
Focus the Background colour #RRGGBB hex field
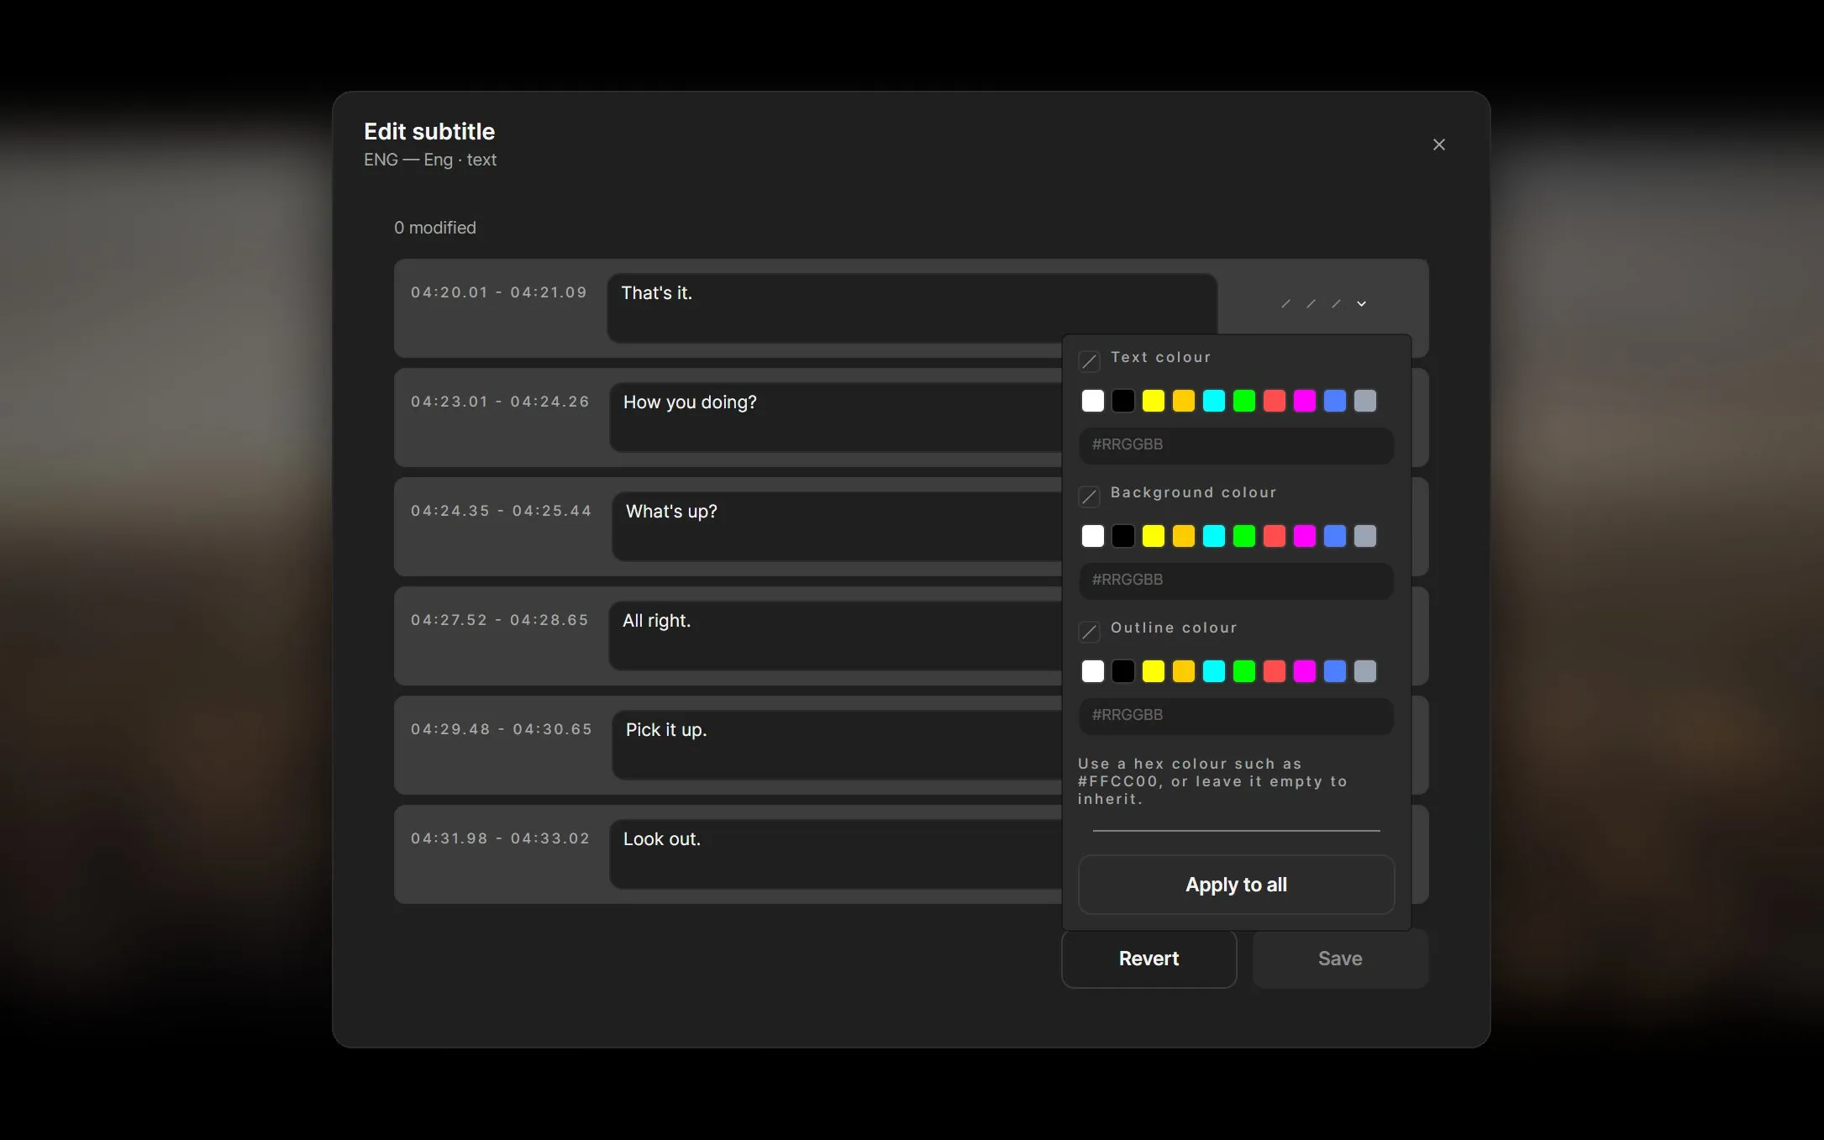(x=1236, y=581)
